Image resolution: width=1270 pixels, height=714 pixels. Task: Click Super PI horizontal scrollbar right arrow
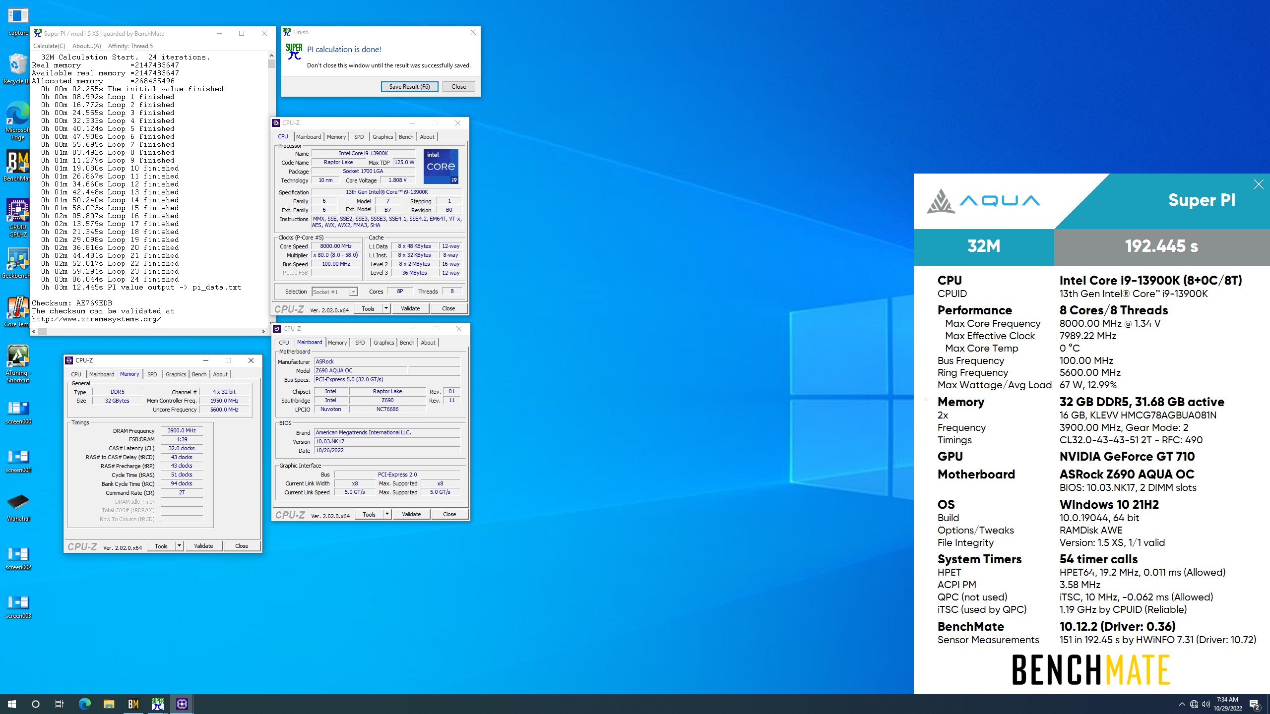(x=263, y=331)
